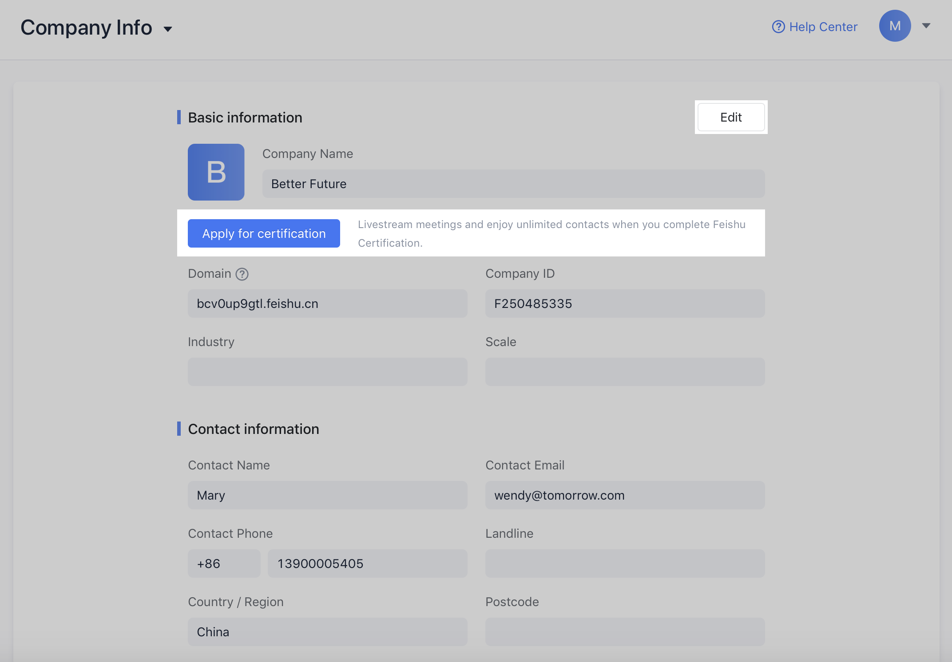Click the Better Future B logo
952x662 pixels.
[216, 172]
